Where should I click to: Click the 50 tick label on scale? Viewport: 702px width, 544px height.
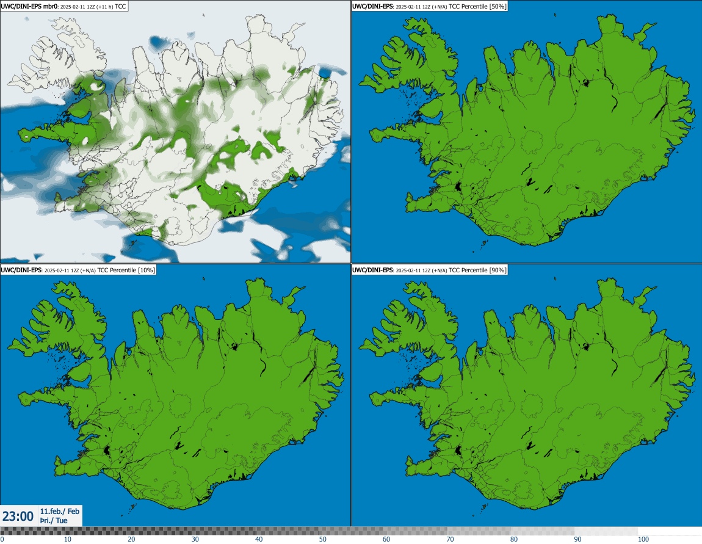(x=323, y=540)
